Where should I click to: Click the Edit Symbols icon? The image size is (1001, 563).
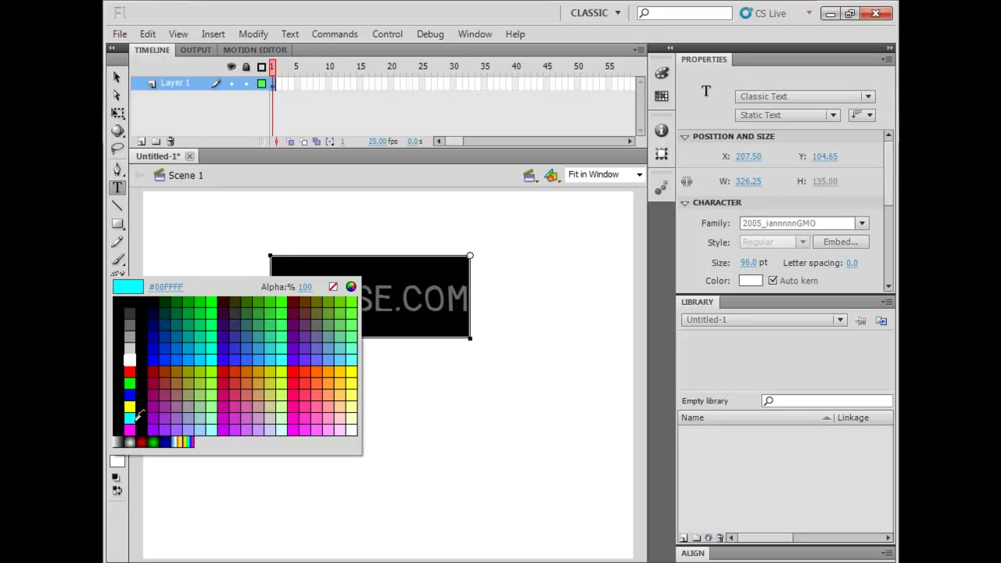551,175
